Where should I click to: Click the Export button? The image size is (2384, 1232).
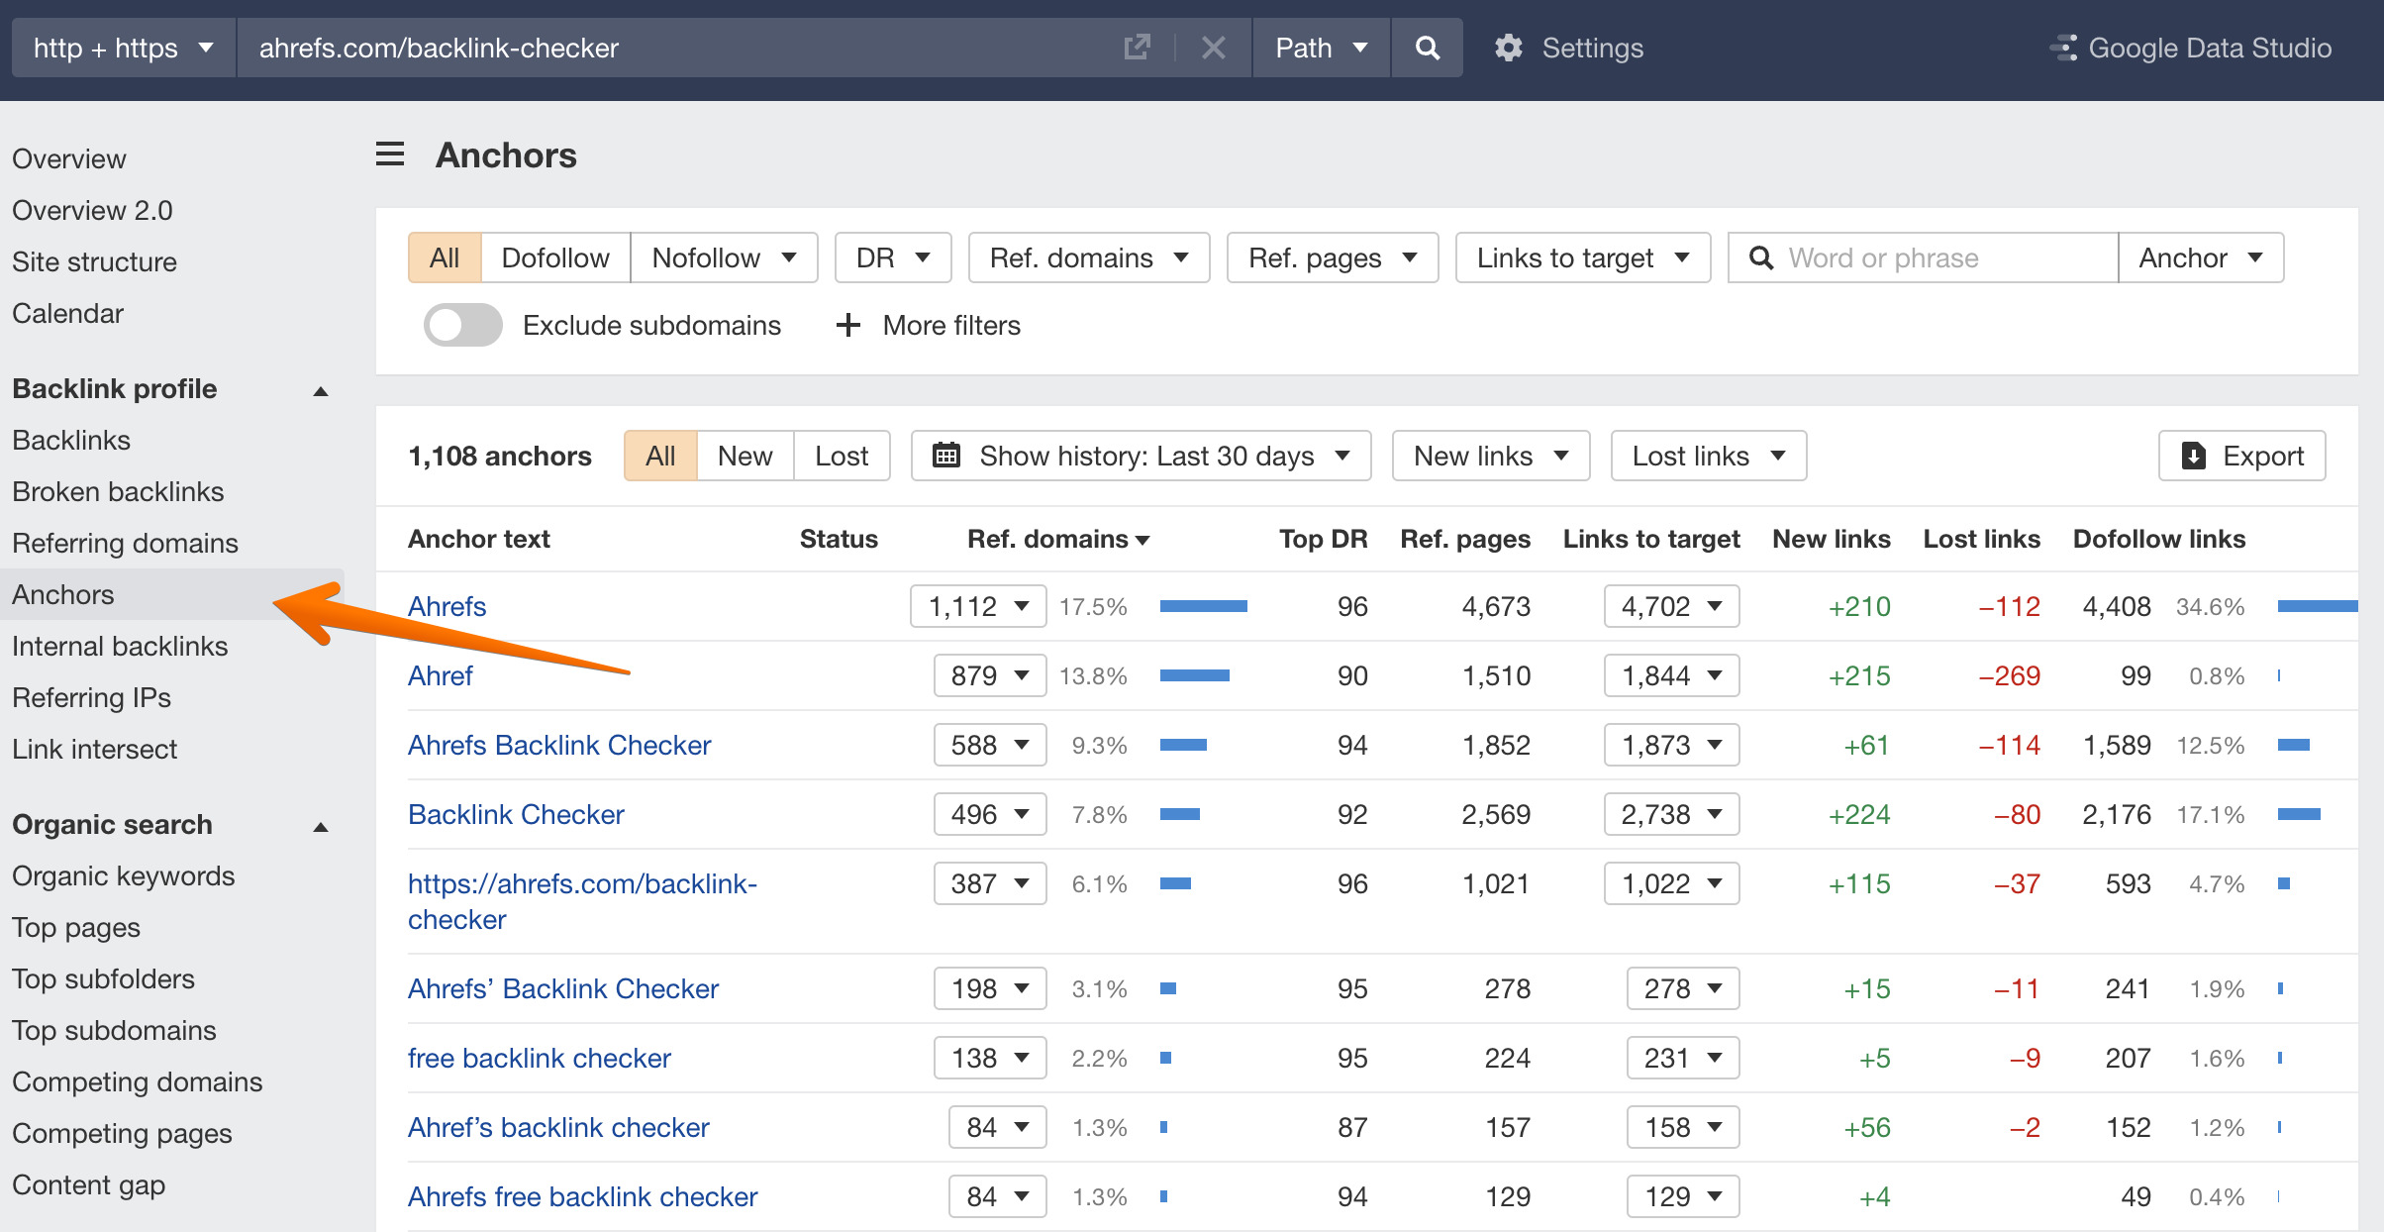tap(2241, 456)
